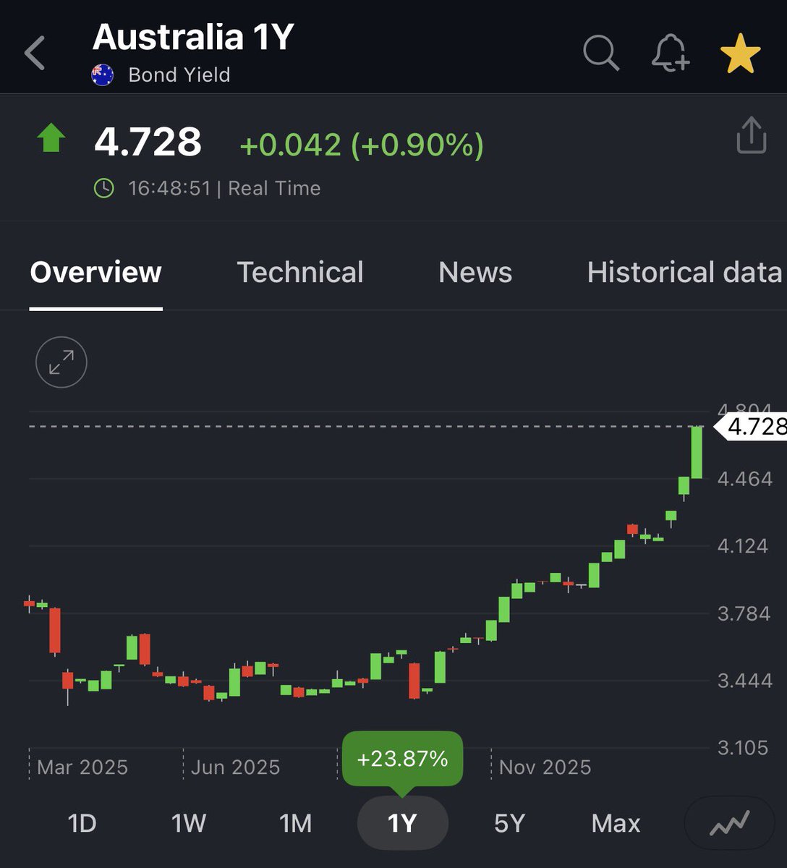Tap the Mar 2025 axis label
Screen dimensions: 787x868
point(82,767)
